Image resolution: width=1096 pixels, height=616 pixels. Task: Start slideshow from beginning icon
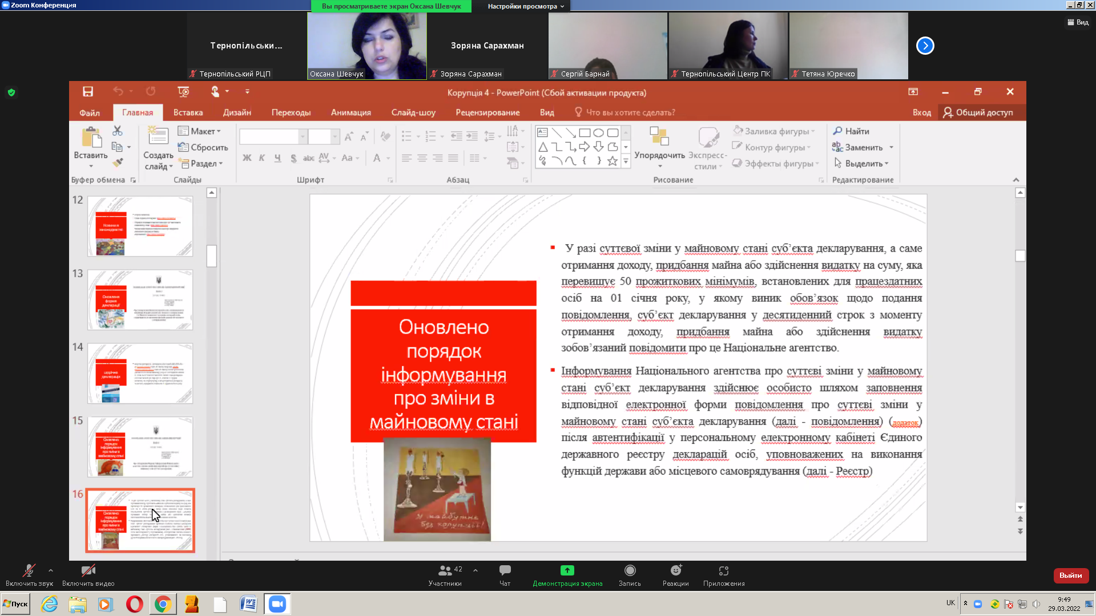pos(183,91)
